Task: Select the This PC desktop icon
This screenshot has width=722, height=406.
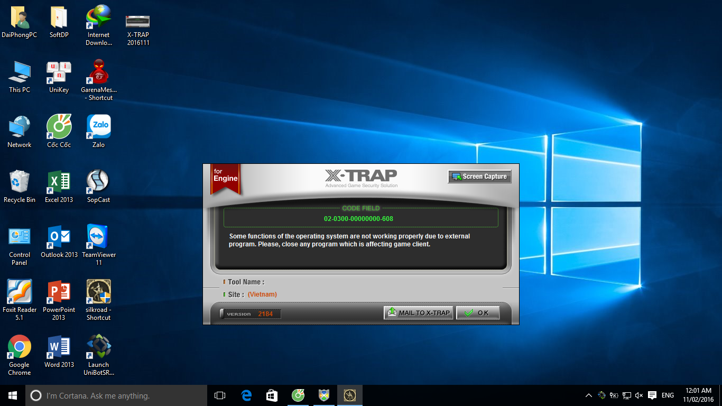Action: [20, 77]
